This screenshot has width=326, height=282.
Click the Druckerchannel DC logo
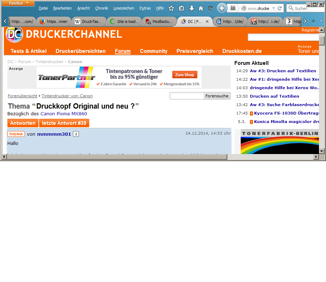(x=14, y=34)
